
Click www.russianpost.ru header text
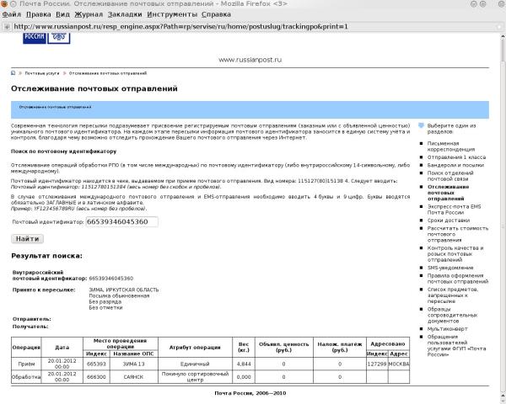coord(250,60)
